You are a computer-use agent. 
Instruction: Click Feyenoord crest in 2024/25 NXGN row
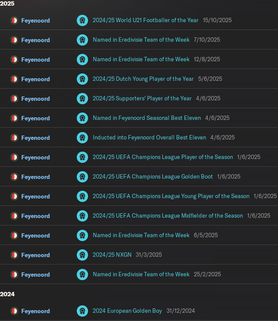point(14,255)
